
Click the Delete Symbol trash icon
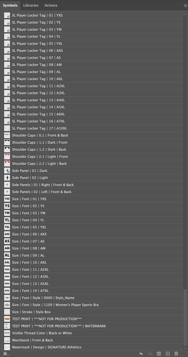pos(176,353)
